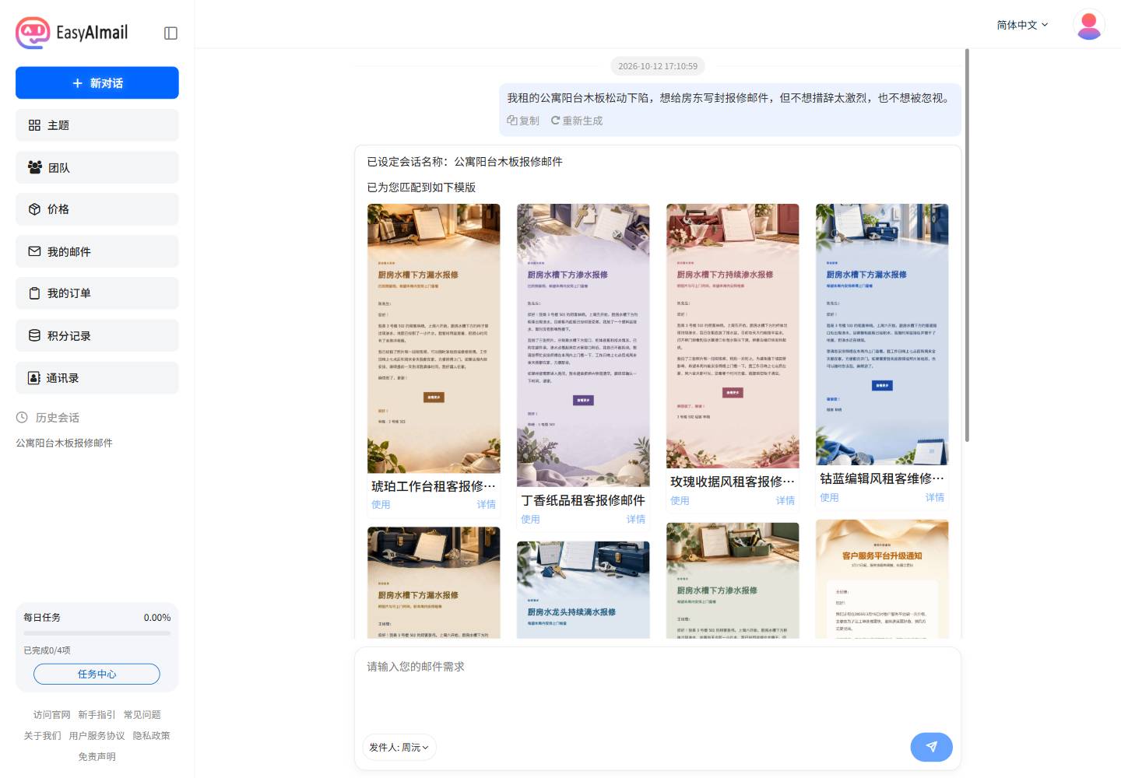Click the 积分记录 database icon

[x=34, y=335]
